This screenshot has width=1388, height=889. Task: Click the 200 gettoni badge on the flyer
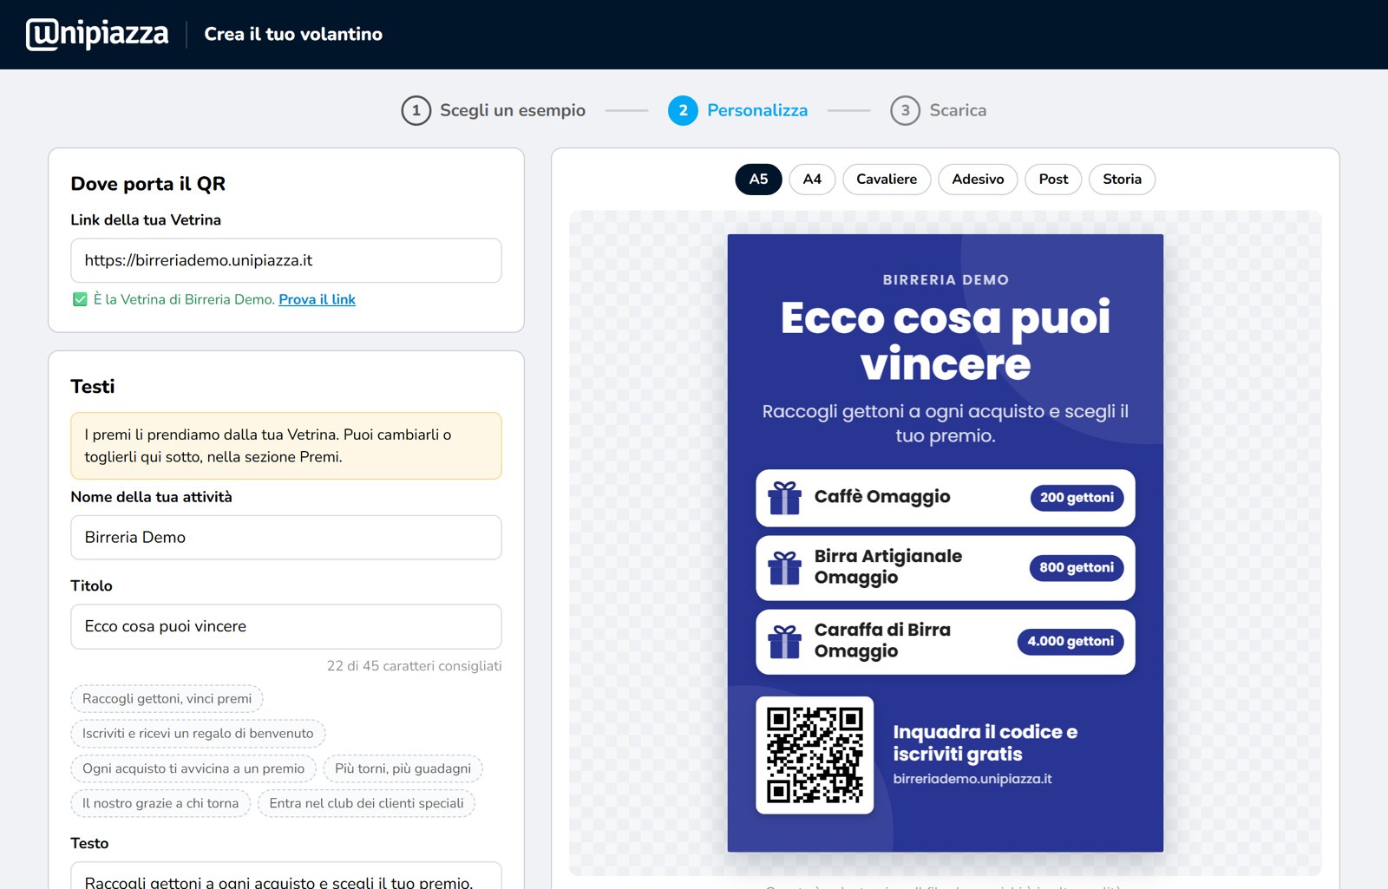coord(1077,498)
